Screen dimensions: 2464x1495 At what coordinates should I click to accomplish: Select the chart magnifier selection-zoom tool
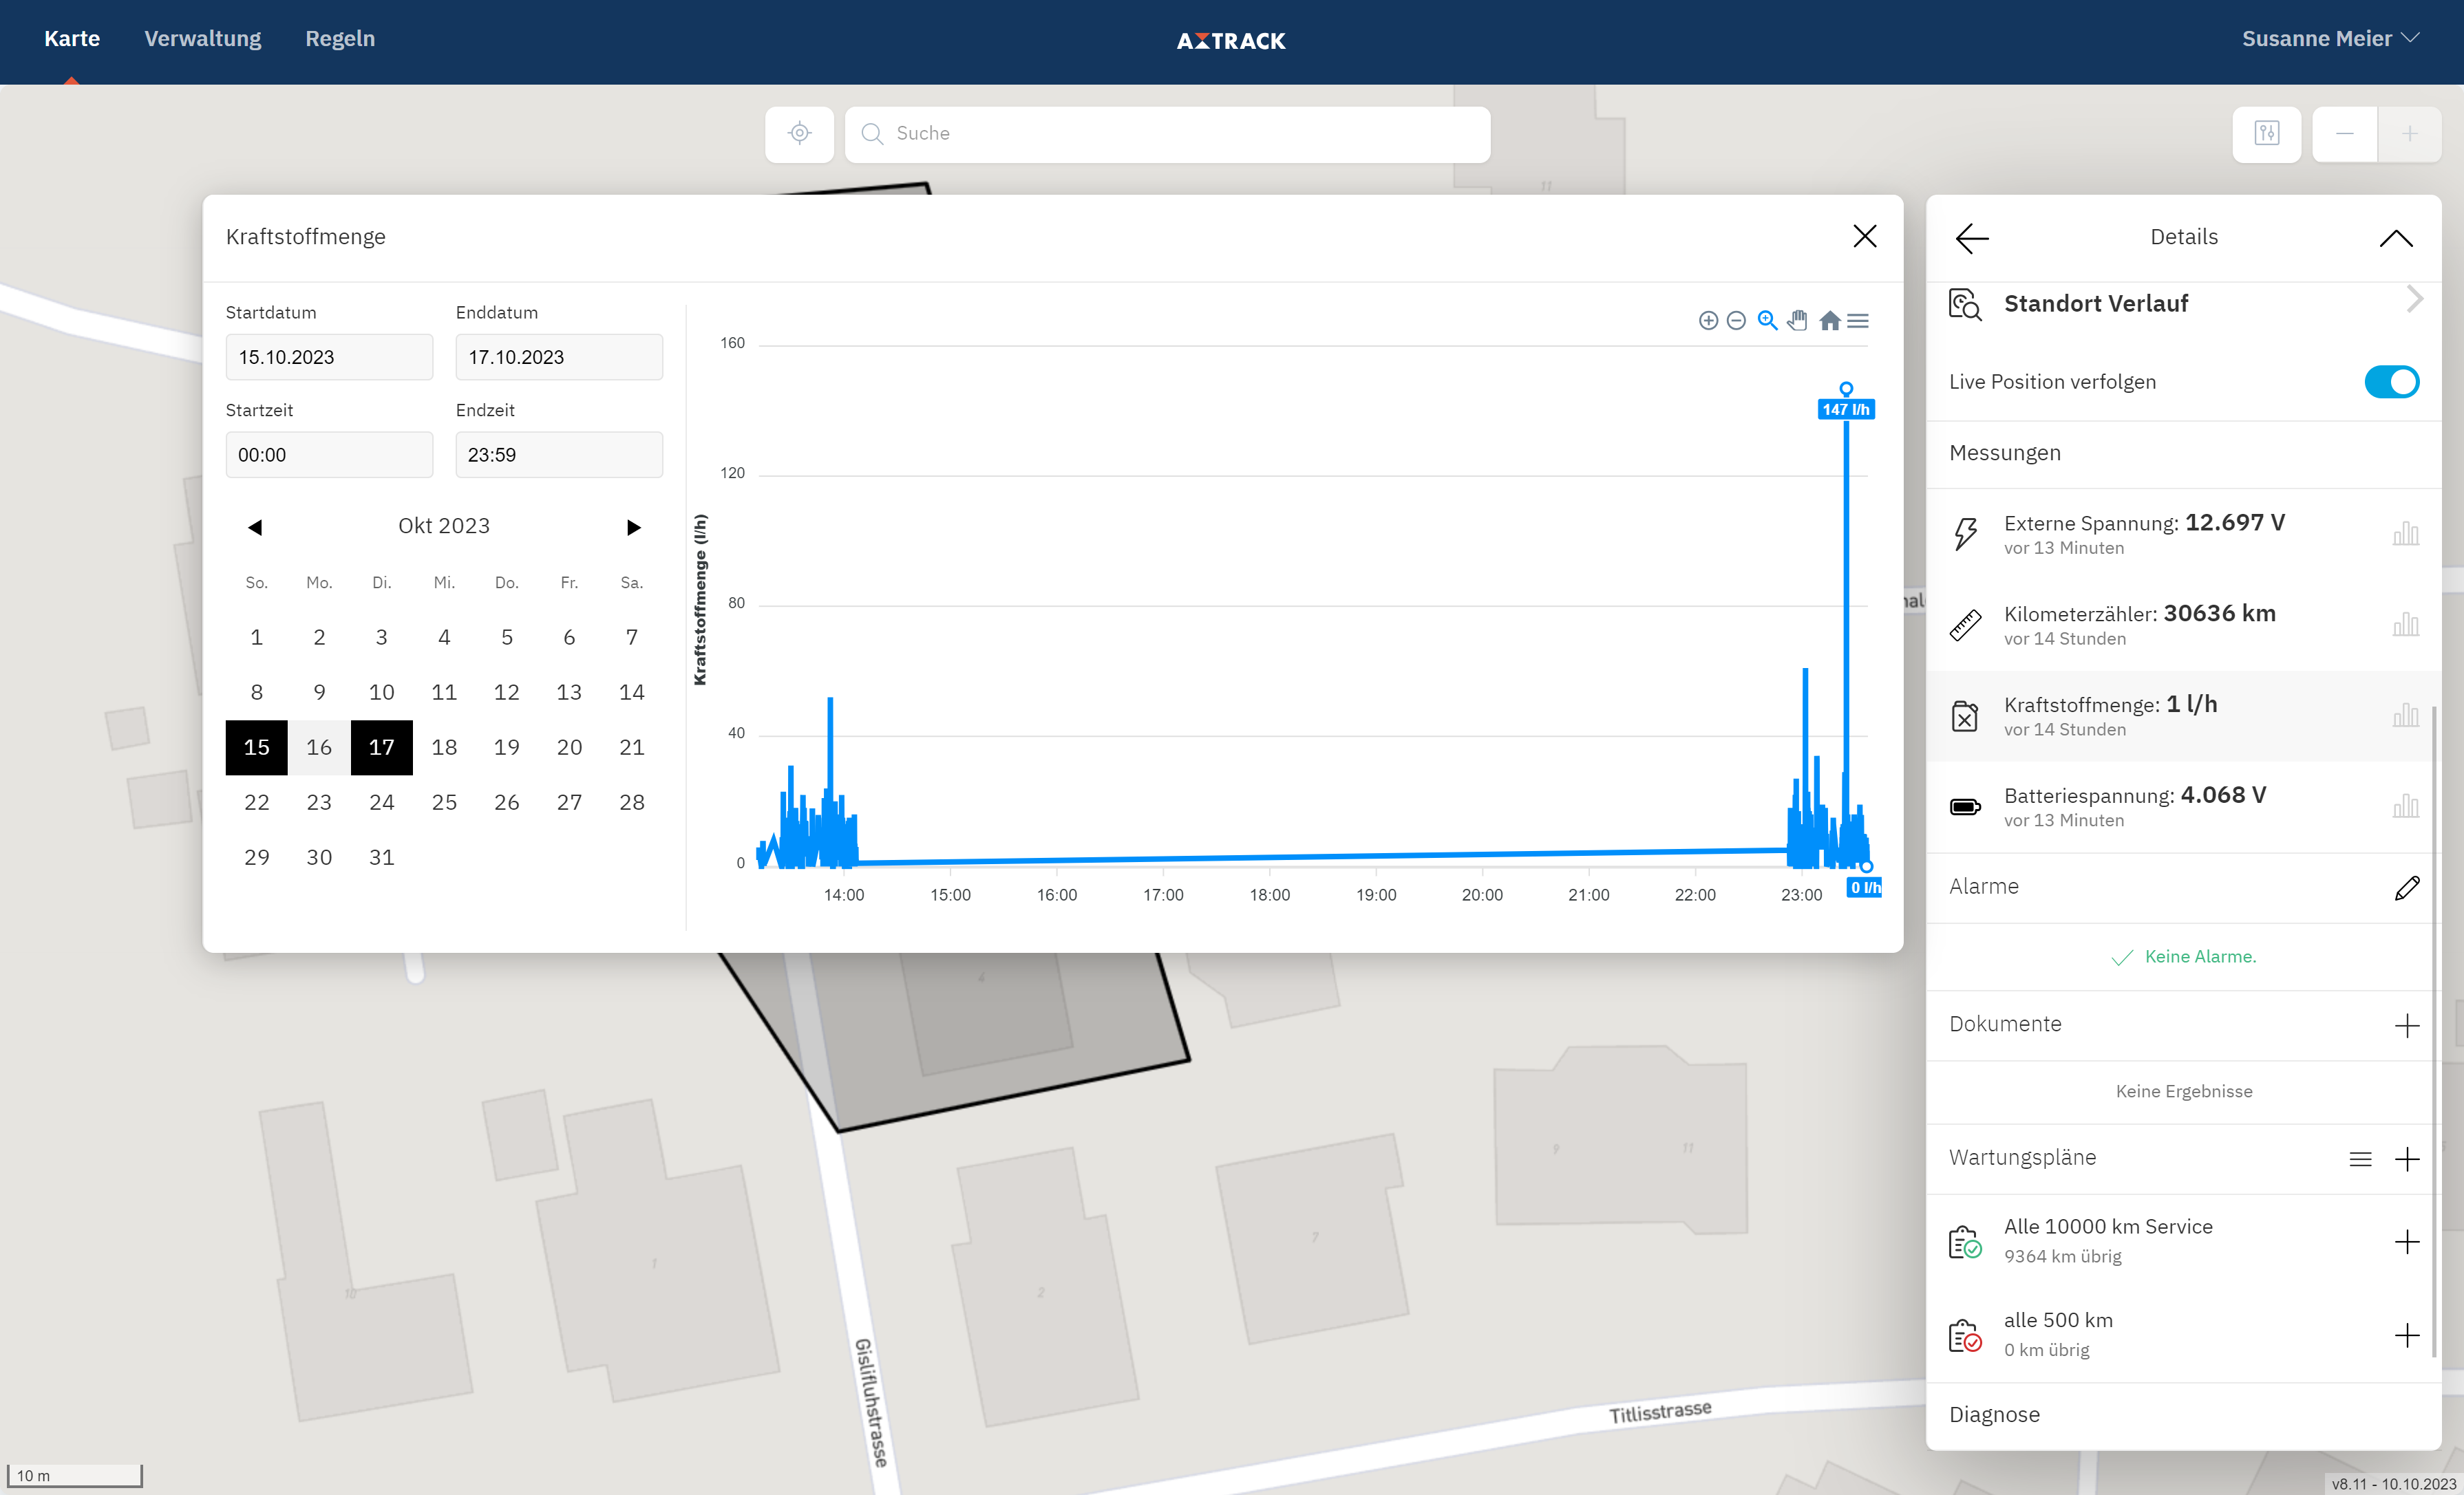tap(1767, 321)
